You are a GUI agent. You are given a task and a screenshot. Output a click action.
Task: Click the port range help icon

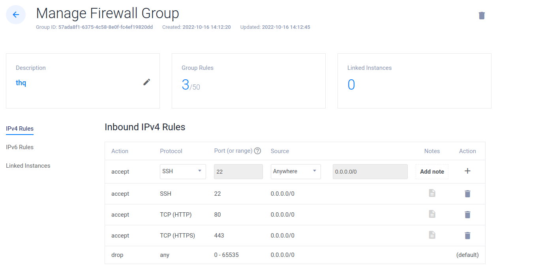coord(258,151)
